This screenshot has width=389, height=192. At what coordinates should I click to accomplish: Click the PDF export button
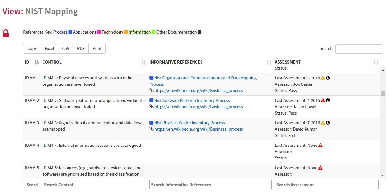coord(81,48)
